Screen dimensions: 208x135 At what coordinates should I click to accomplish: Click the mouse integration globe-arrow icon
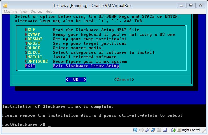pyautogui.click(x=173, y=130)
